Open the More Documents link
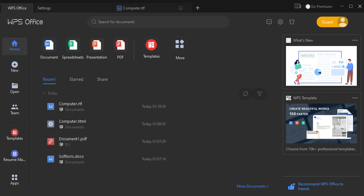 tap(252, 186)
